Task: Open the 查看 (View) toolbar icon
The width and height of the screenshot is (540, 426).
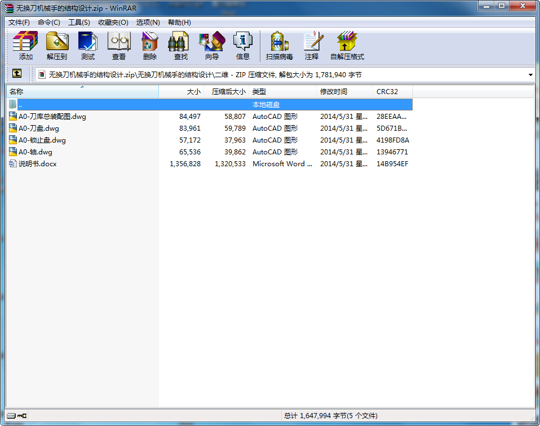Action: [x=118, y=46]
